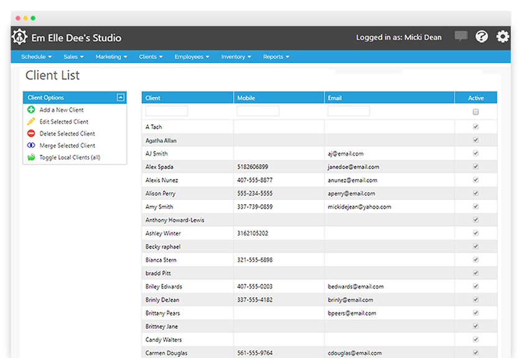Toggle Active checkbox for A Tach
522x358 pixels.
pyautogui.click(x=475, y=126)
